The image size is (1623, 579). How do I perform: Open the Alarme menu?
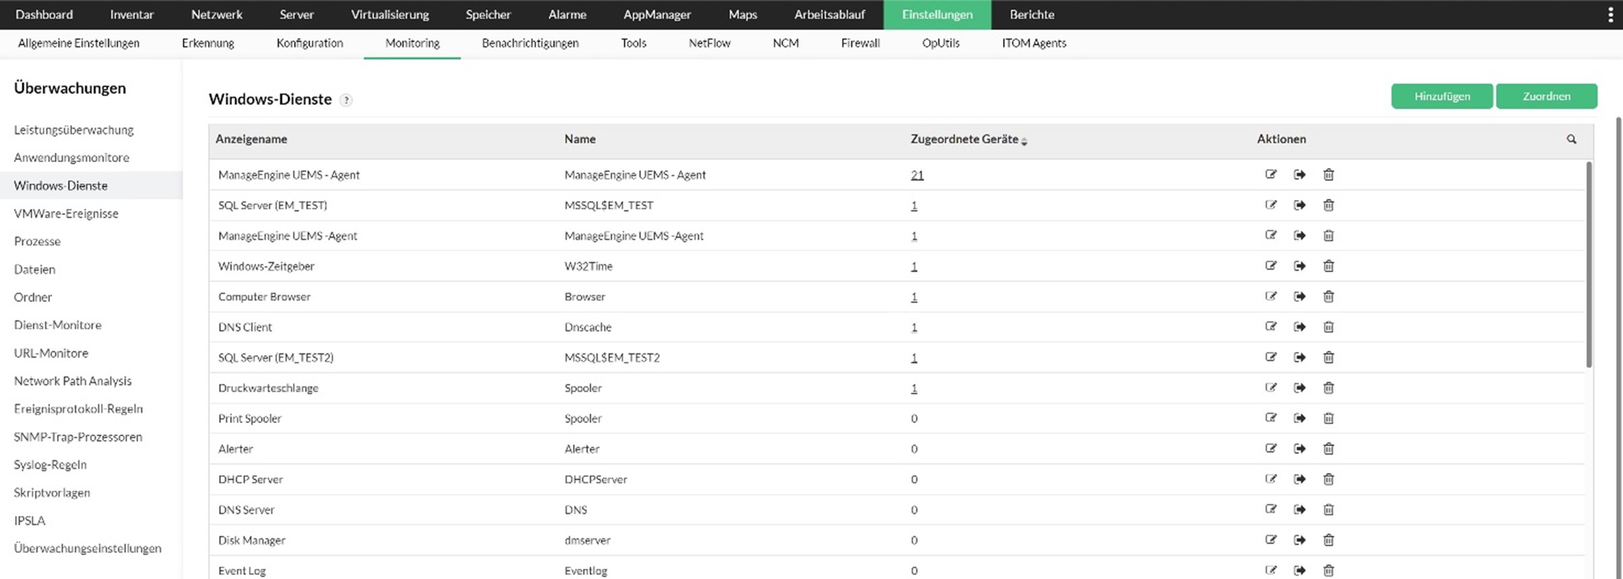(x=567, y=14)
